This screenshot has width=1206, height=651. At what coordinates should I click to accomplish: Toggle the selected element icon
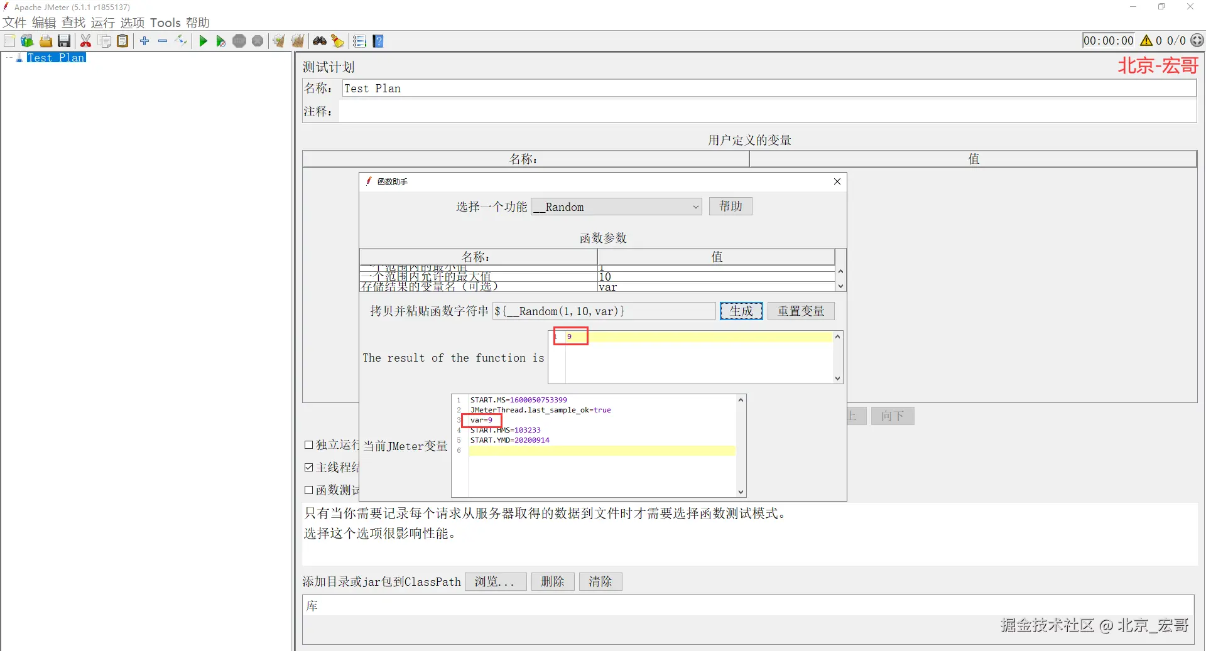pyautogui.click(x=182, y=41)
